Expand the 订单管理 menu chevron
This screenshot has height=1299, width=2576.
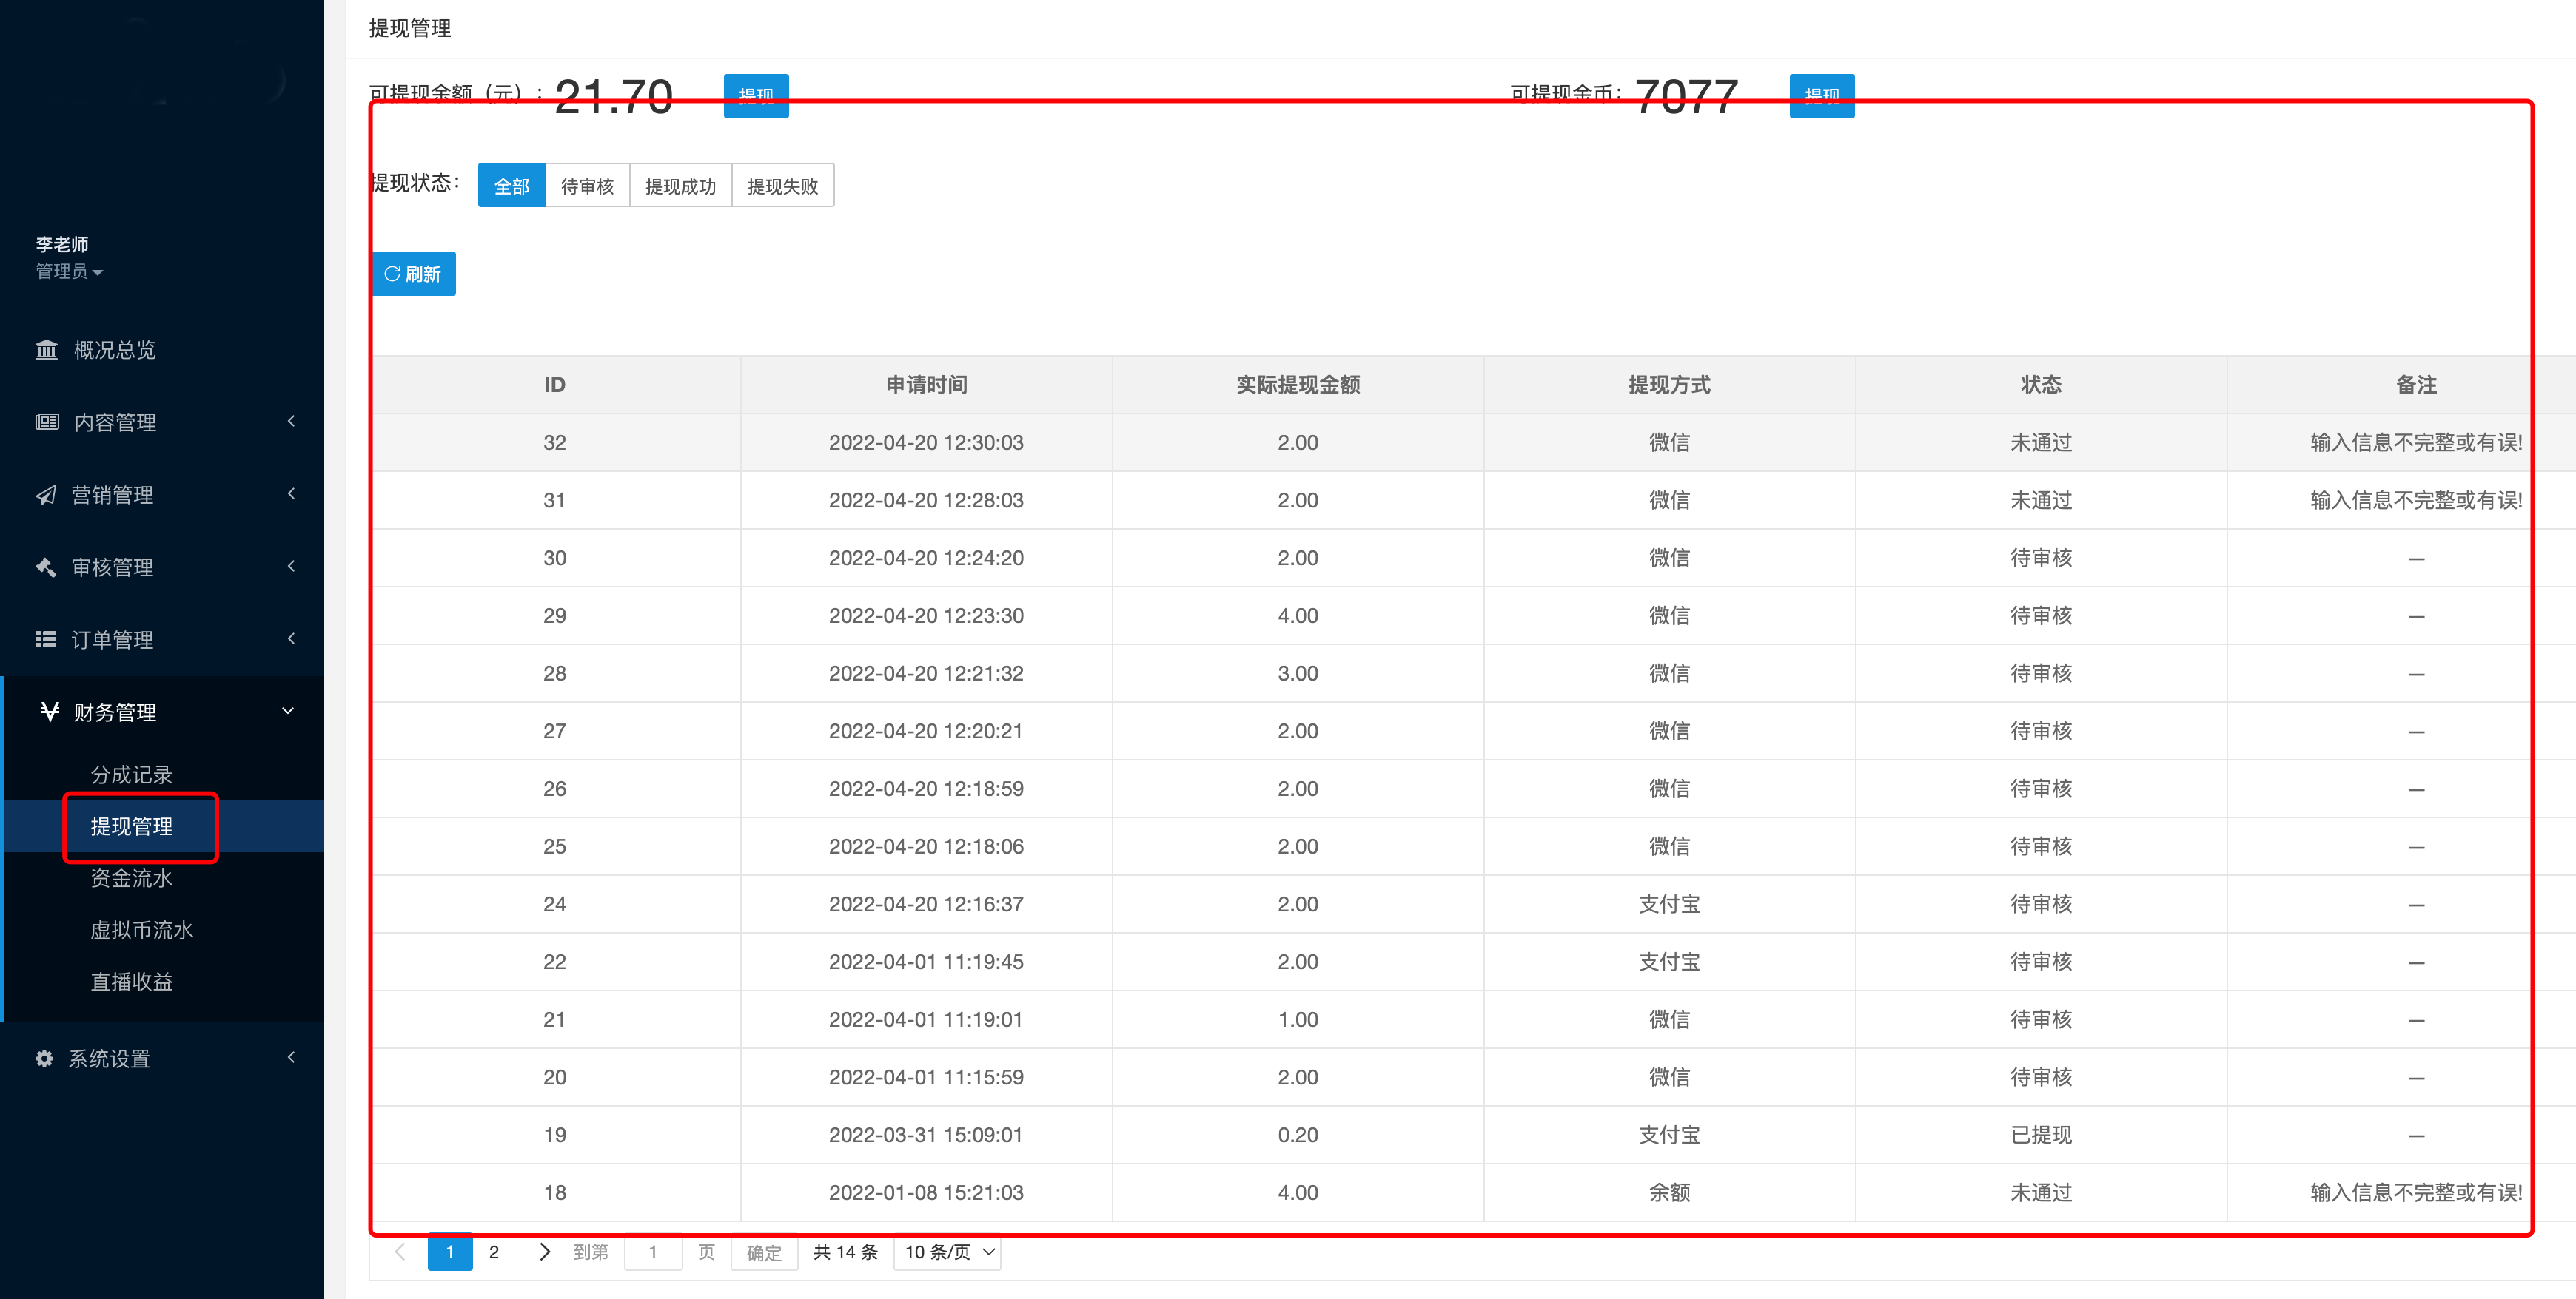291,638
